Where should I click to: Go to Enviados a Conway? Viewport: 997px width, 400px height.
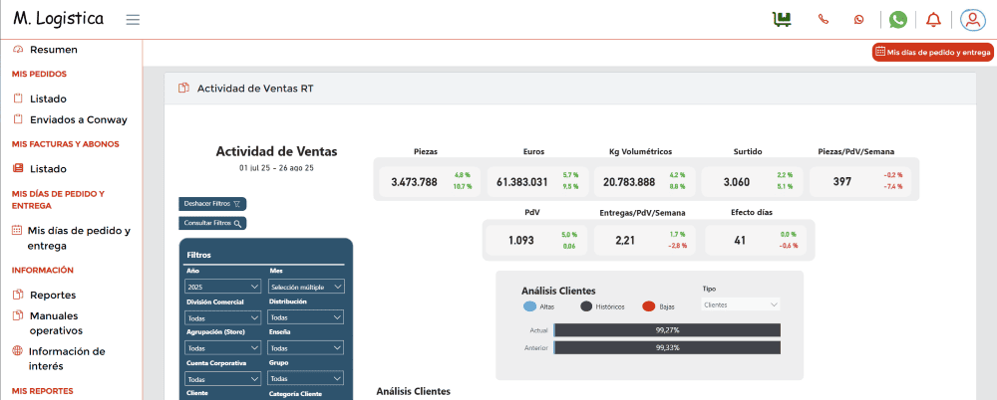(x=78, y=119)
